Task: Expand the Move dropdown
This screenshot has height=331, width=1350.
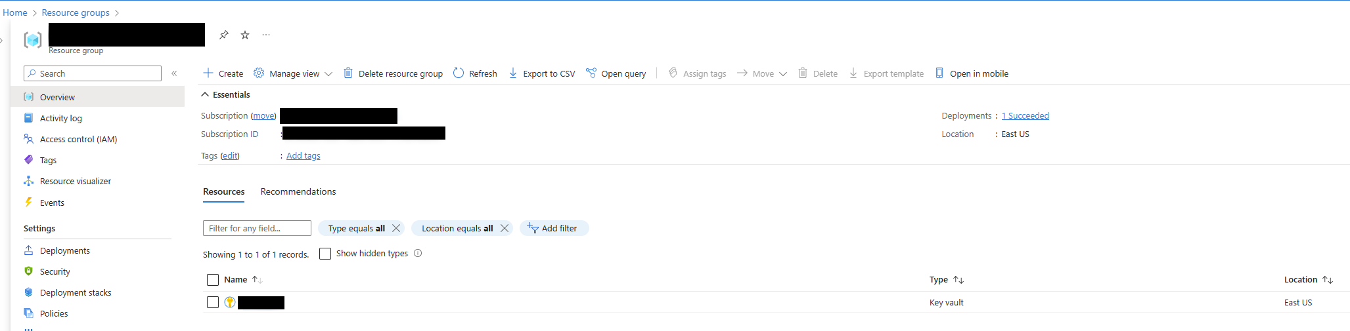Action: [x=783, y=74]
